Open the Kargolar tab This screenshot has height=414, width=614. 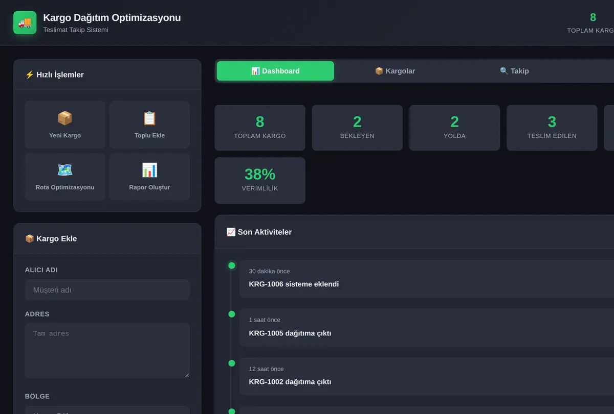pyautogui.click(x=395, y=71)
